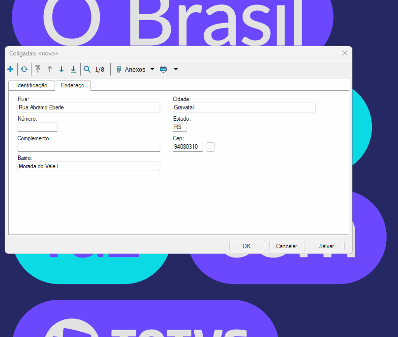This screenshot has height=337, width=398.
Task: Go to previous record up arrow
Action: [50, 69]
